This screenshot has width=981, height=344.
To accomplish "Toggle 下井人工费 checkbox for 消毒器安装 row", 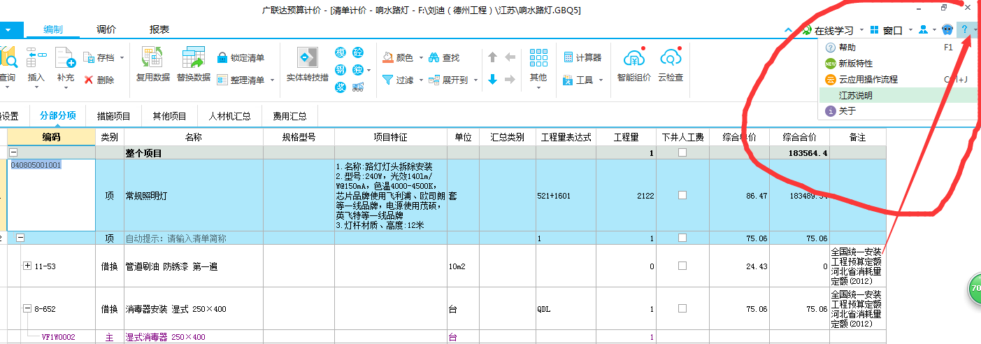I will coord(682,308).
